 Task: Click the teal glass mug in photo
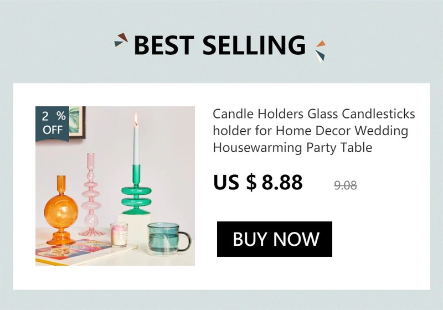coord(169,238)
